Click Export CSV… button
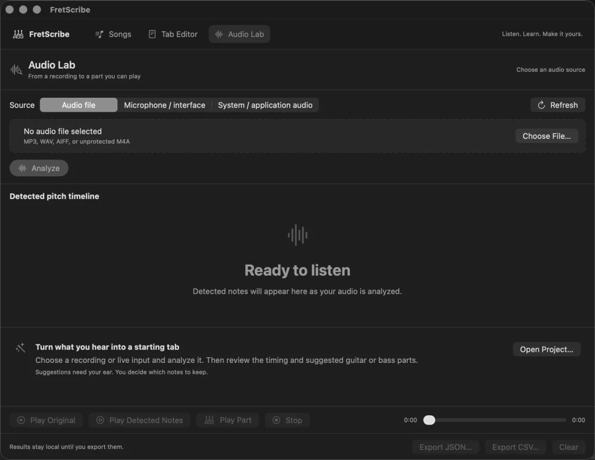The image size is (595, 460). [515, 447]
